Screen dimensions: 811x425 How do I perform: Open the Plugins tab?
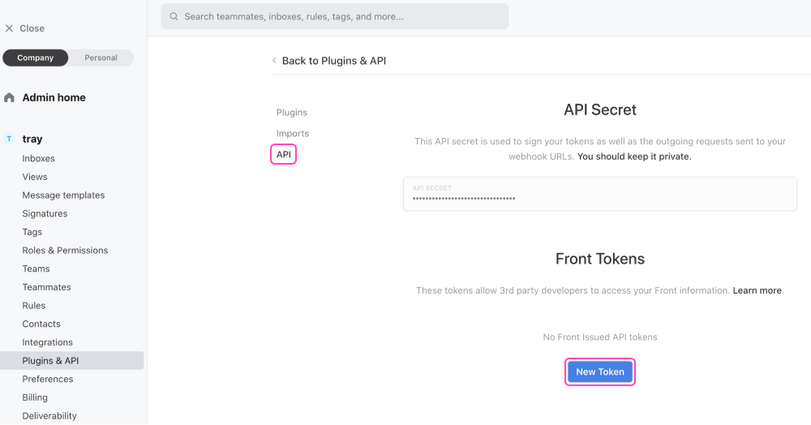(x=291, y=113)
